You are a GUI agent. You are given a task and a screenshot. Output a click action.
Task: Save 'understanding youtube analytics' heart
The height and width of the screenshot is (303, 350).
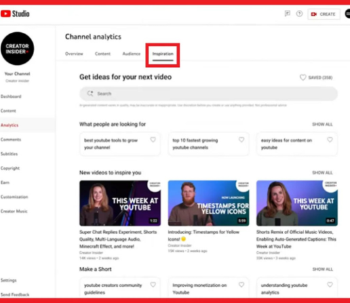pos(330,285)
